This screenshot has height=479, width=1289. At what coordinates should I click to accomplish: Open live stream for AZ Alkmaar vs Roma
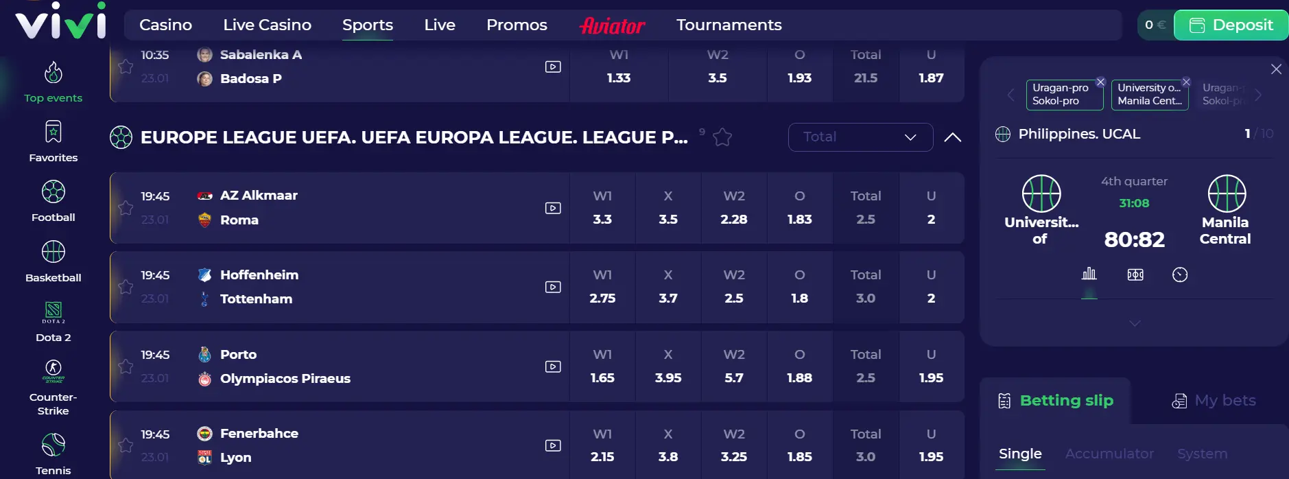click(553, 208)
